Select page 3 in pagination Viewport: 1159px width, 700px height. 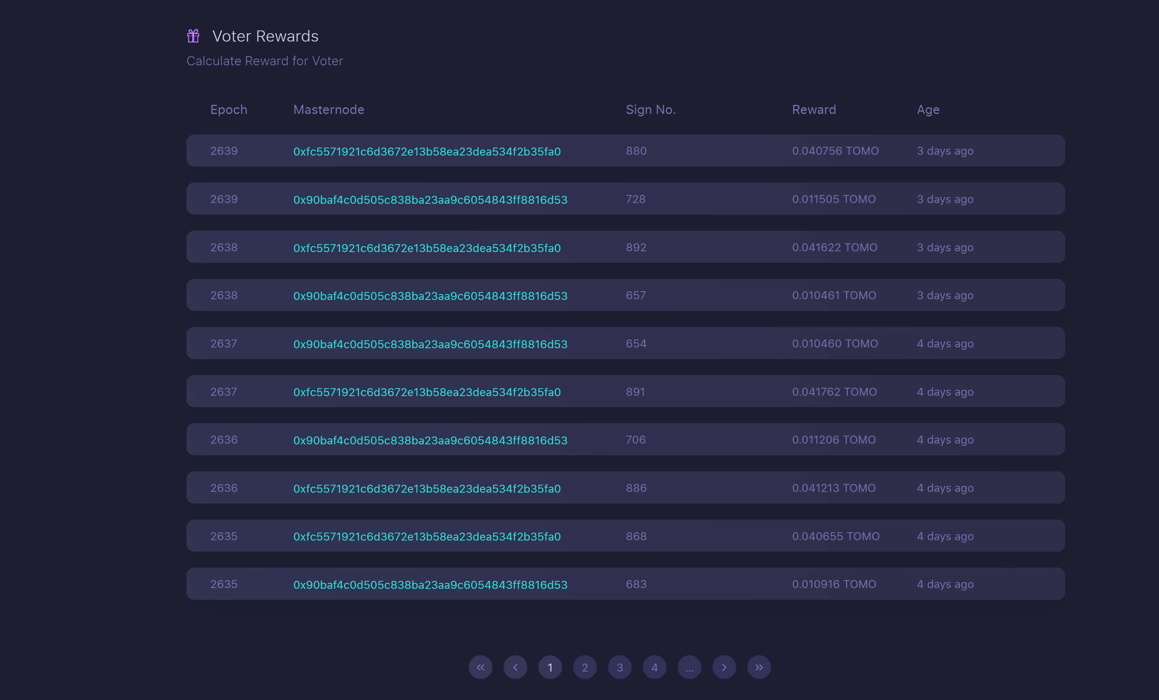tap(619, 667)
